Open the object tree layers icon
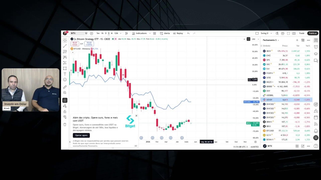Image resolution: width=321 pixels, height=180 pixels. pyautogui.click(x=316, y=54)
